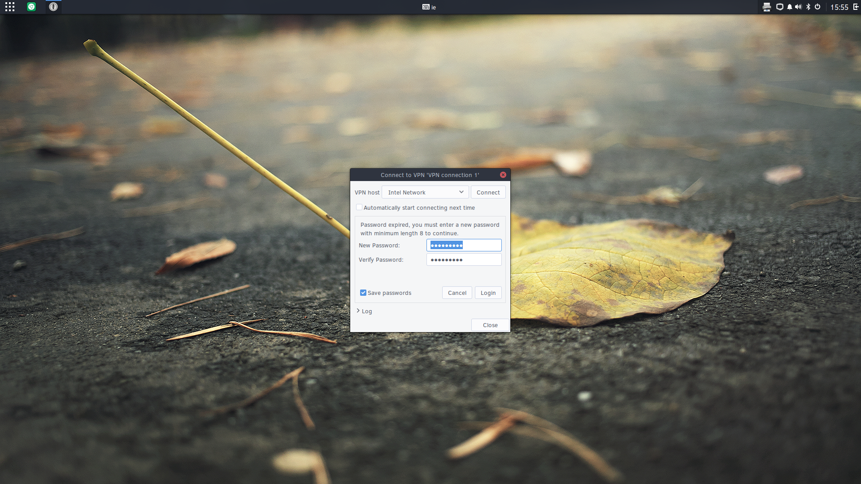Click the dialog title 'Connect to VPN'
Screen dimensions: 861x484
[x=430, y=175]
